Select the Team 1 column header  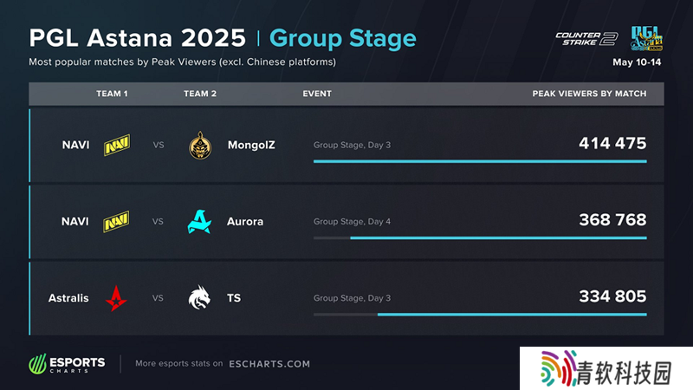click(x=112, y=94)
